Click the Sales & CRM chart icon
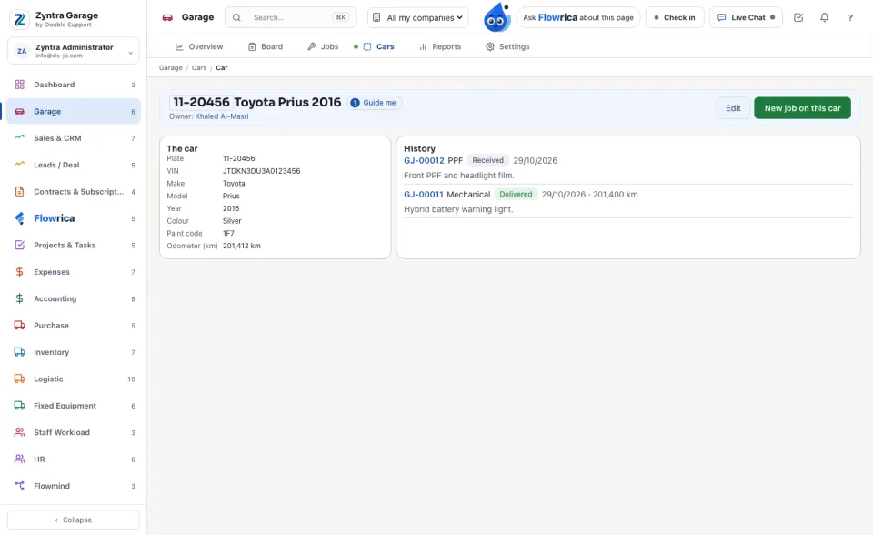 pos(19,138)
